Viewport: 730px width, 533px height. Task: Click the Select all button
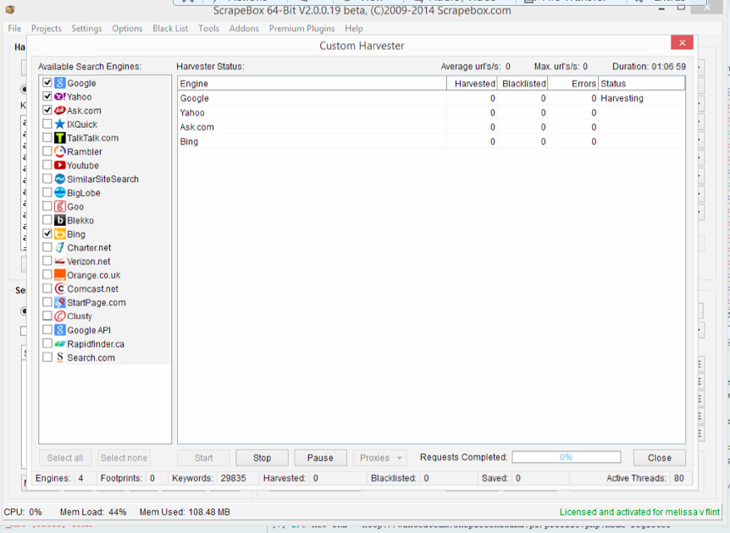pos(65,458)
